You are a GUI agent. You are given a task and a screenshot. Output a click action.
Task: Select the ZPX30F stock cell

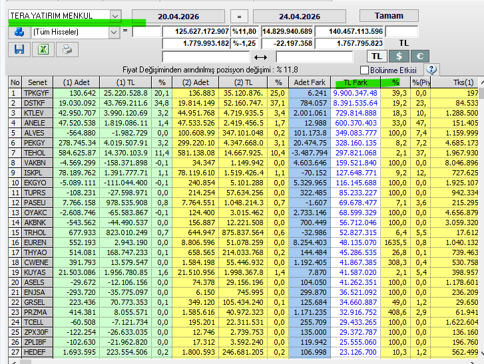point(37,332)
